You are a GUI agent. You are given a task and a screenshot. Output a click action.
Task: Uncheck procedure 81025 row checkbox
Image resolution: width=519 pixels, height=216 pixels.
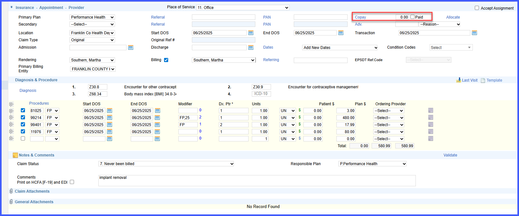[23, 110]
